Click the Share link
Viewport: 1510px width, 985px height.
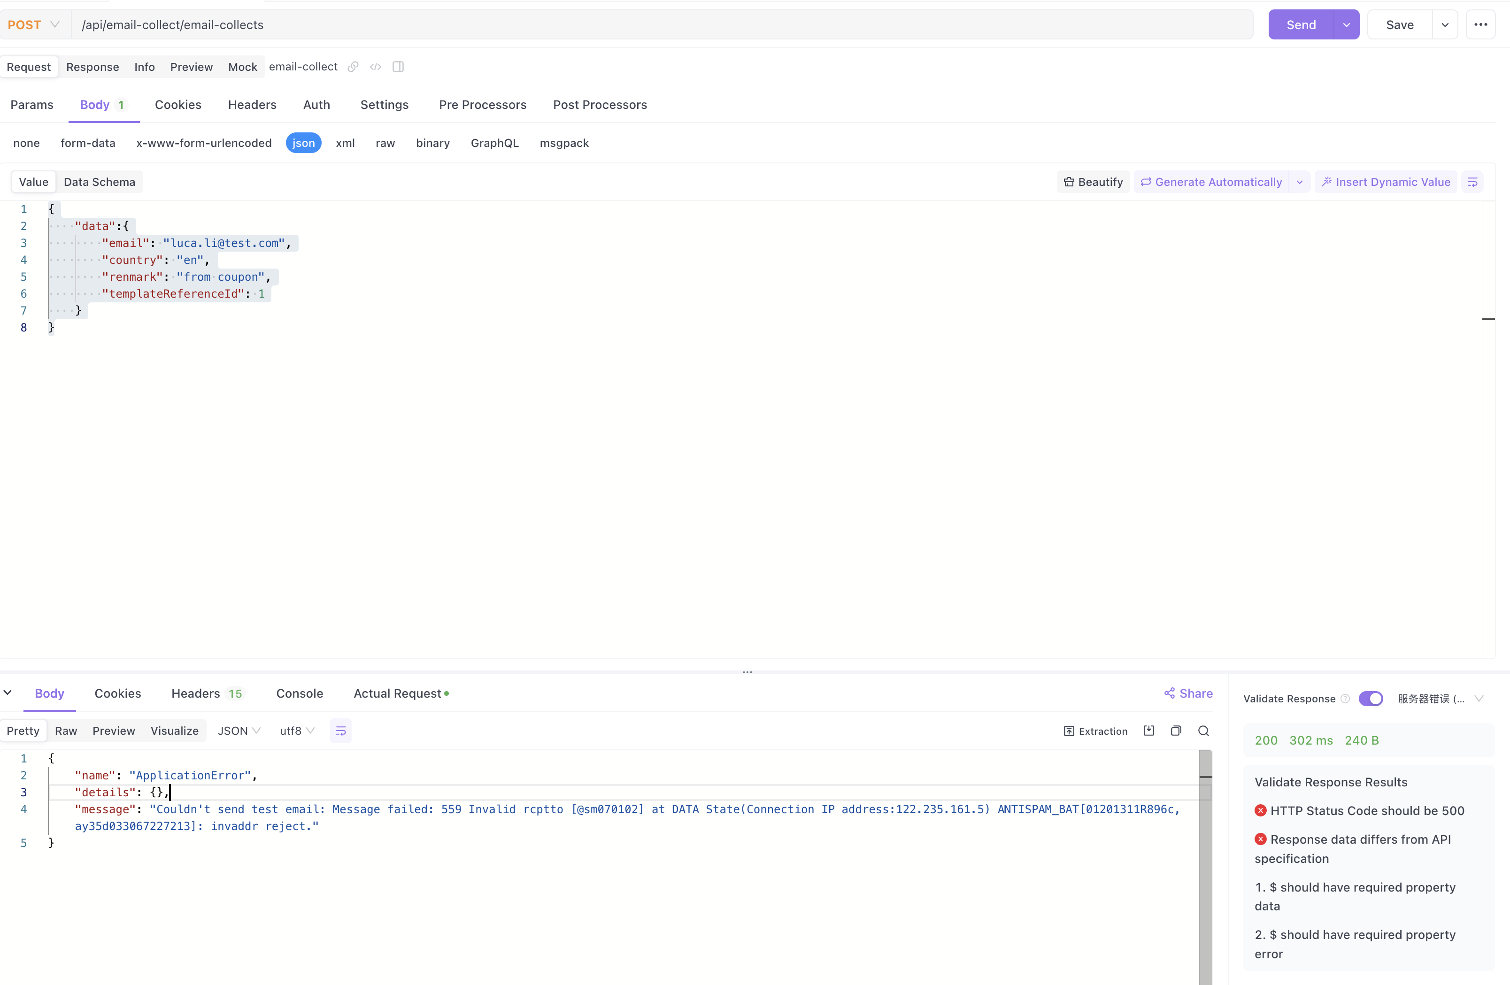1188,693
